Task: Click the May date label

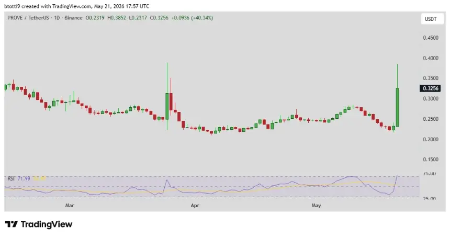Action: pyautogui.click(x=316, y=206)
